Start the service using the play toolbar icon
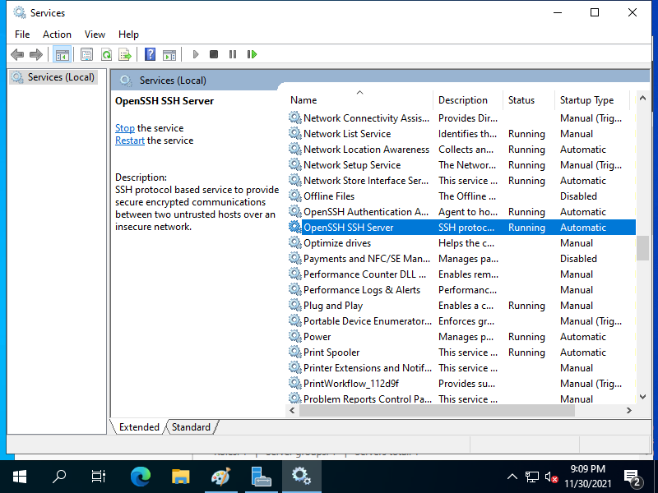Screen dimensions: 658x493 tap(195, 54)
